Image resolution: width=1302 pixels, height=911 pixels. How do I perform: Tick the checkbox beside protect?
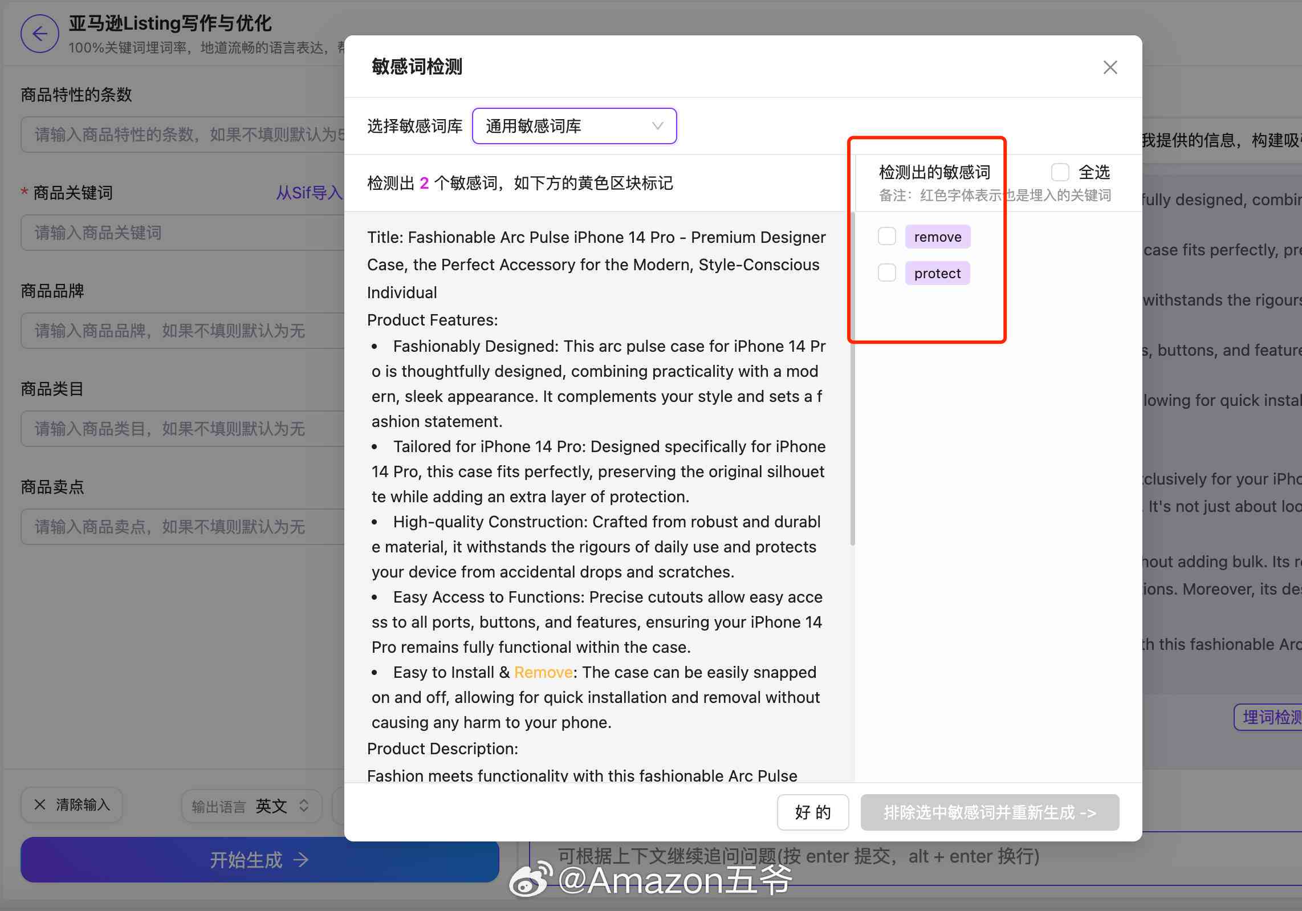pyautogui.click(x=887, y=273)
